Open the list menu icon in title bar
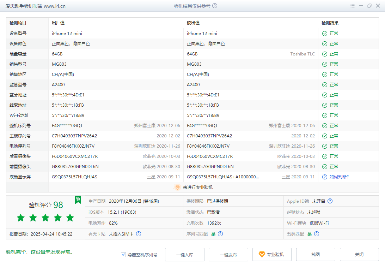 tap(352, 6)
